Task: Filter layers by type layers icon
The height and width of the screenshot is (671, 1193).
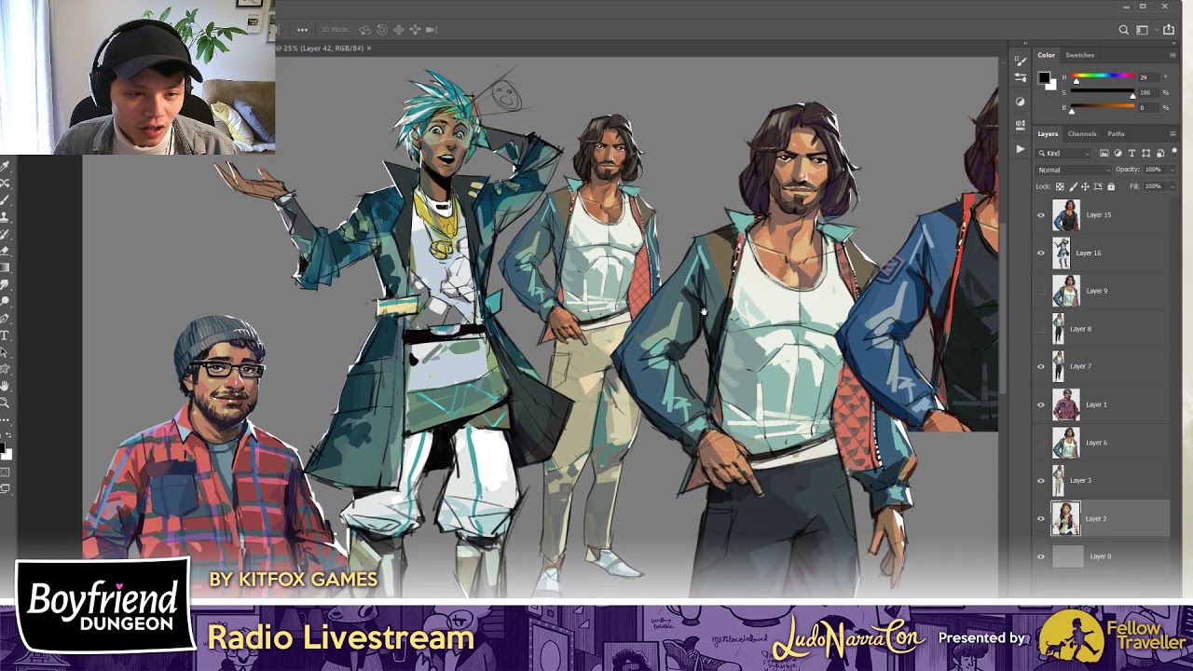Action: (1131, 153)
